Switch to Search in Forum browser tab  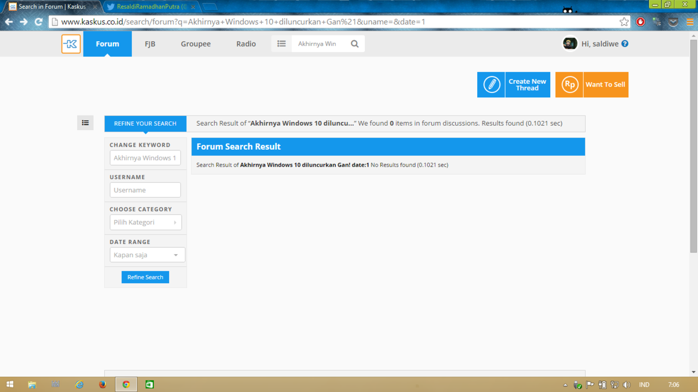[52, 7]
